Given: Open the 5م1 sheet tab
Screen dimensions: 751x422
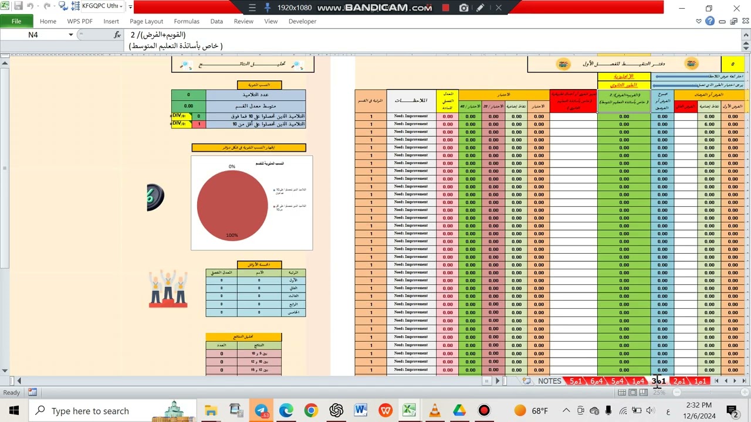Looking at the screenshot, I should 576,381.
